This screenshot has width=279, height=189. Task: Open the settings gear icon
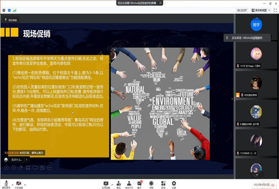coord(174,185)
